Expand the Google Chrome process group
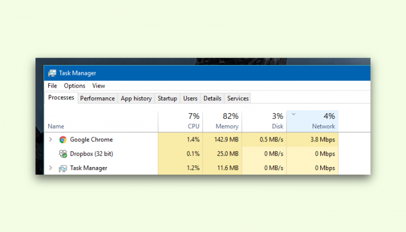The height and width of the screenshot is (232, 406). click(51, 140)
